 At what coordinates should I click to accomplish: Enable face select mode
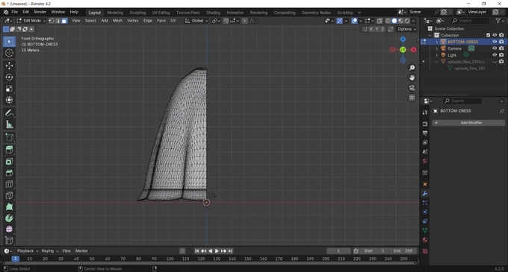pyautogui.click(x=64, y=21)
